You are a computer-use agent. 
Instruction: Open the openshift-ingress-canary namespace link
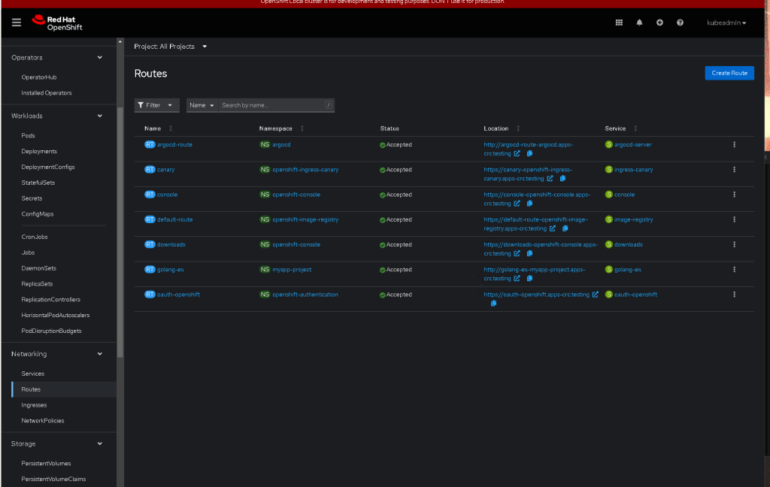[x=305, y=170]
